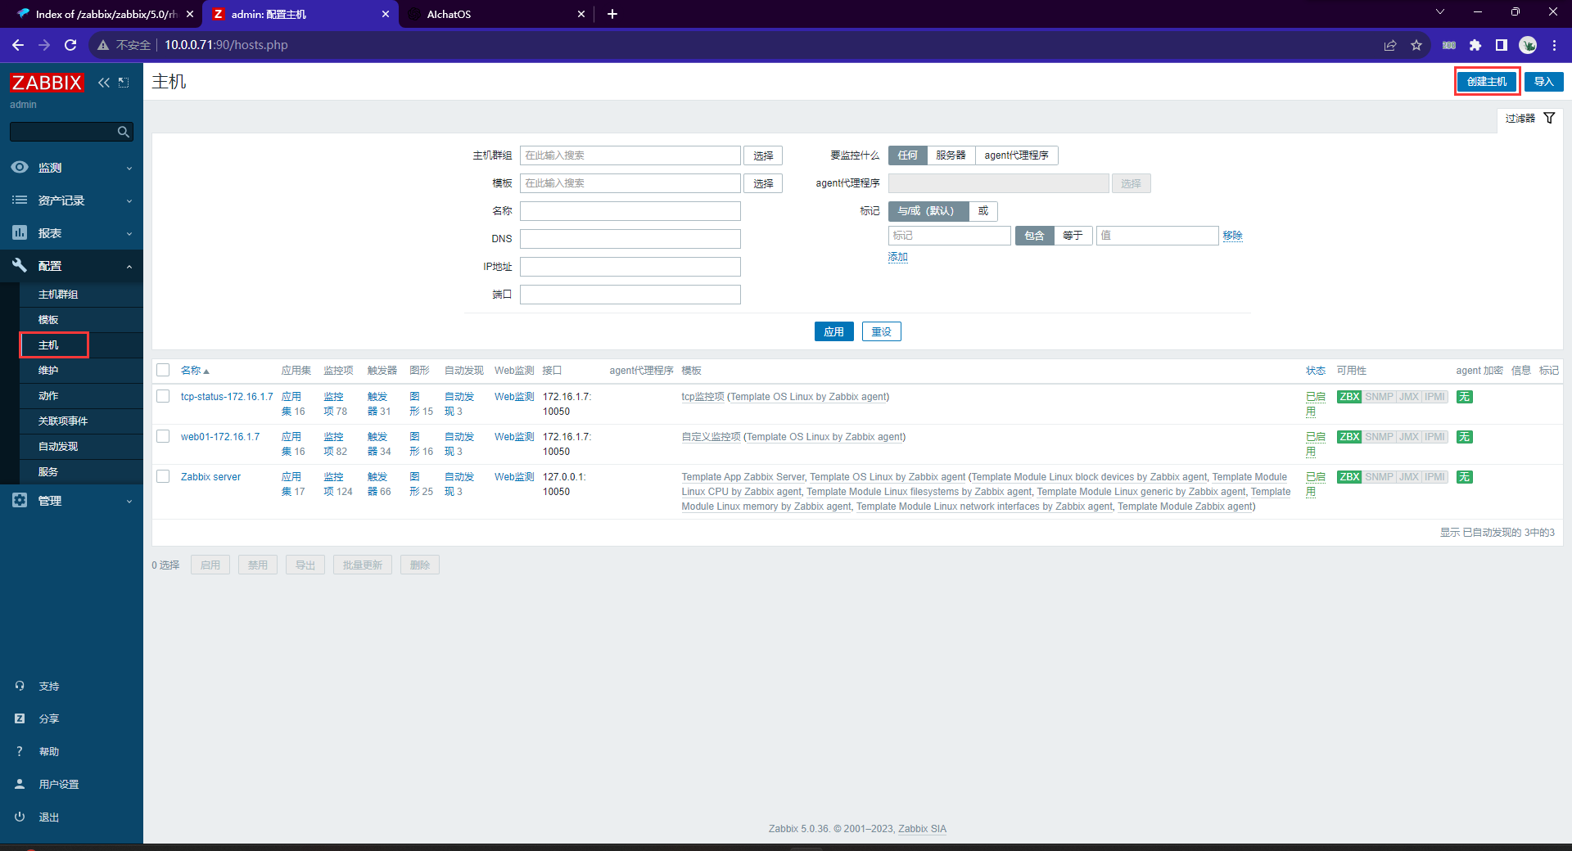Bookmark the page with the star icon
Viewport: 1572px width, 851px height.
1416,45
